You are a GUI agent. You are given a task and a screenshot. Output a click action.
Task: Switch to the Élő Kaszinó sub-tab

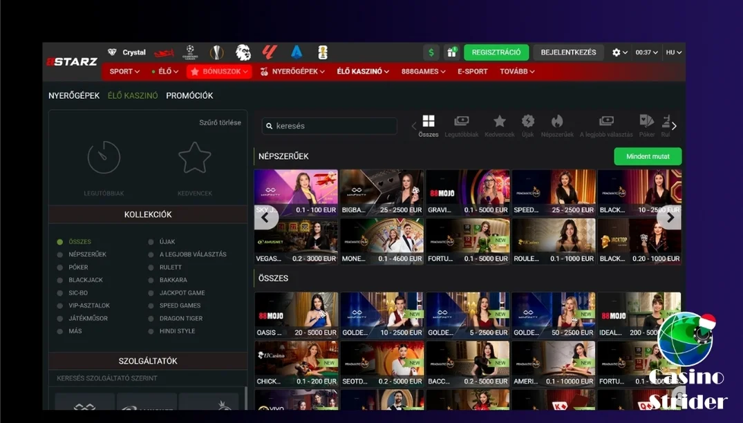(x=133, y=95)
